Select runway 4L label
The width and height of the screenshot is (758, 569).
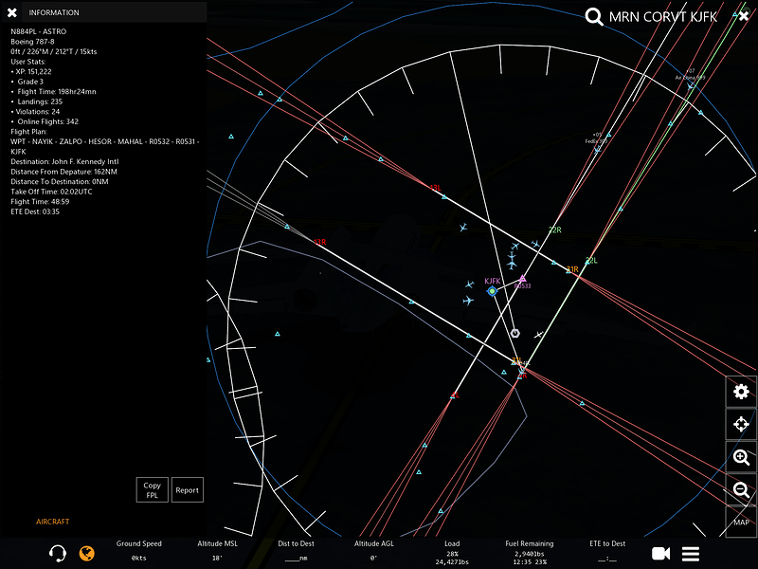click(455, 395)
